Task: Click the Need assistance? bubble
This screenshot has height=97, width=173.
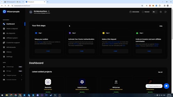Action: point(154,86)
